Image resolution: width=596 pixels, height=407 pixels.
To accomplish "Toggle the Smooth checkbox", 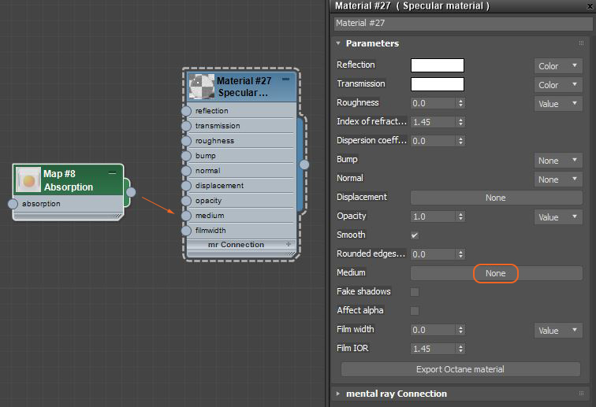I will (x=415, y=235).
